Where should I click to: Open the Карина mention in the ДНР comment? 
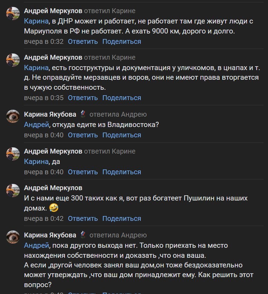click(36, 21)
